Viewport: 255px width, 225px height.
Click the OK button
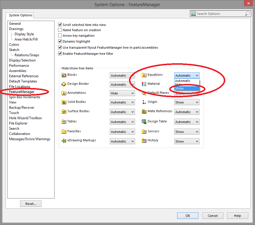coord(188,216)
